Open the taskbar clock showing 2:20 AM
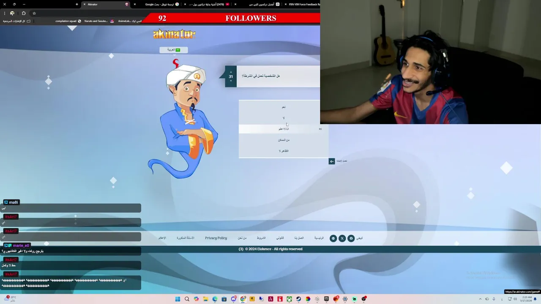 (x=526, y=299)
